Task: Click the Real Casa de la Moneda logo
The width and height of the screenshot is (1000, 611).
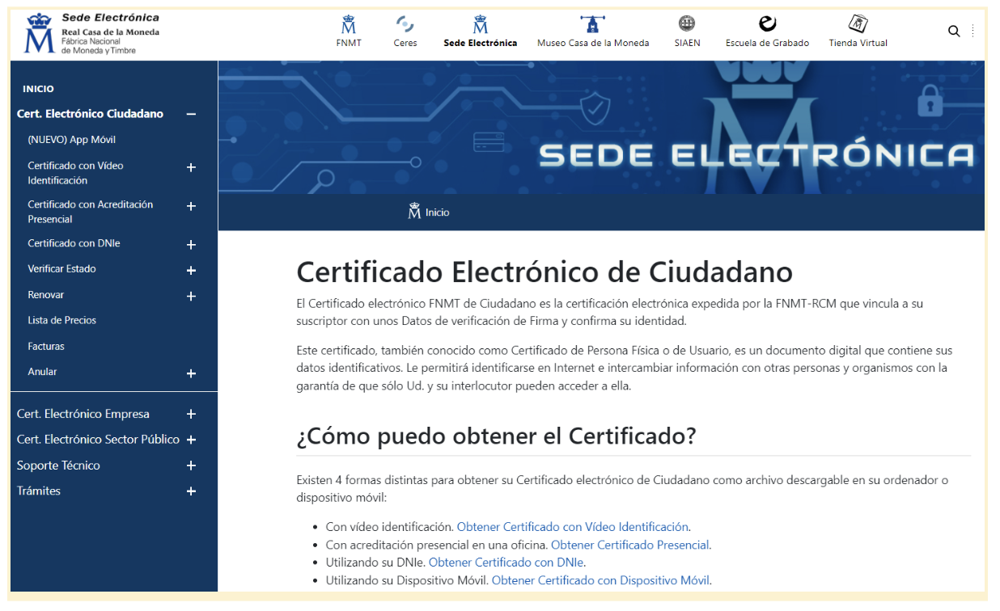Action: 91,34
